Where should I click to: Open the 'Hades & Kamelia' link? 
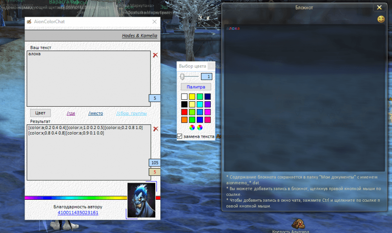(140, 36)
